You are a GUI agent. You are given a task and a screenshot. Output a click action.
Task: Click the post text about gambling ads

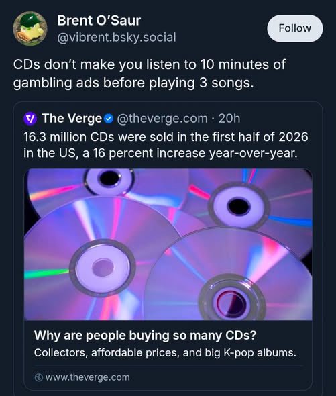point(150,74)
